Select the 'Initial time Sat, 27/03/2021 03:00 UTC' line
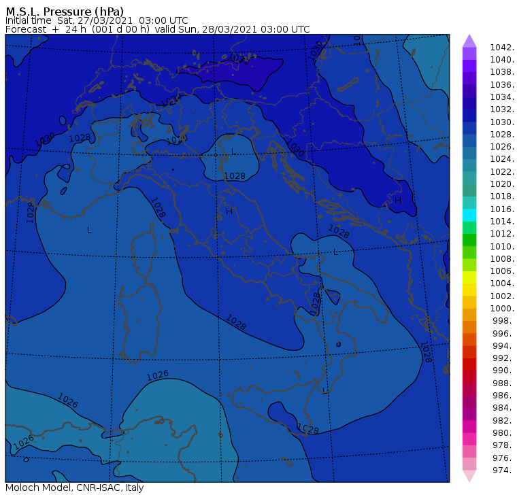 [97, 20]
